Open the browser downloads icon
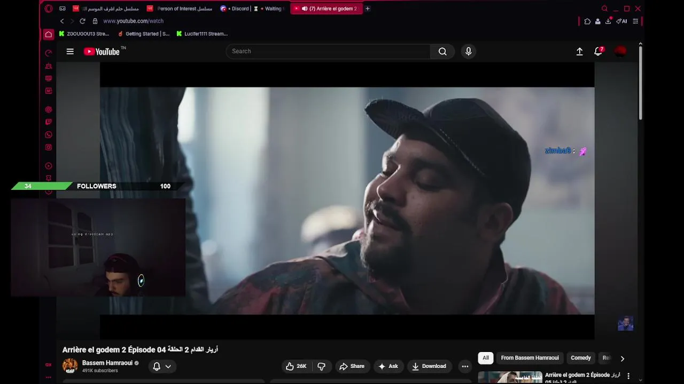The image size is (684, 384). (608, 21)
